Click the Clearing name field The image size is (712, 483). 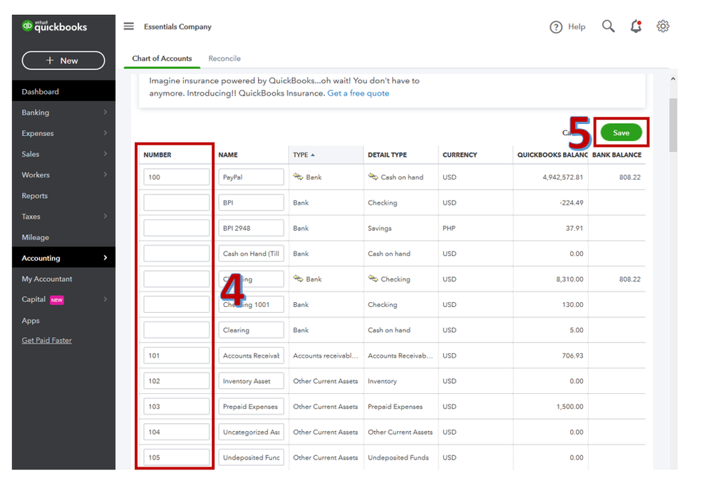[251, 330]
